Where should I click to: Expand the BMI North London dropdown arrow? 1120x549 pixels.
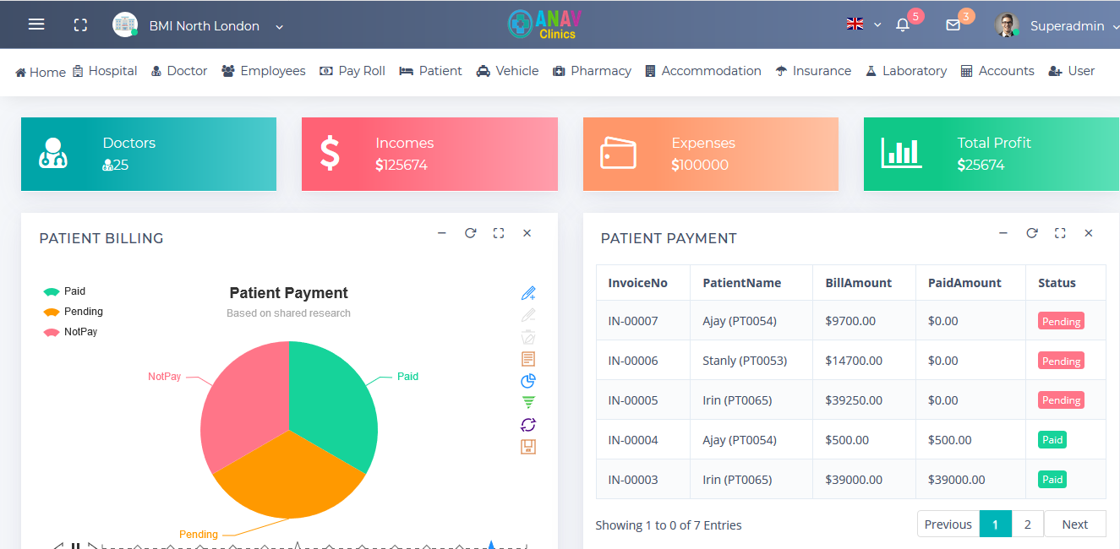(x=279, y=27)
